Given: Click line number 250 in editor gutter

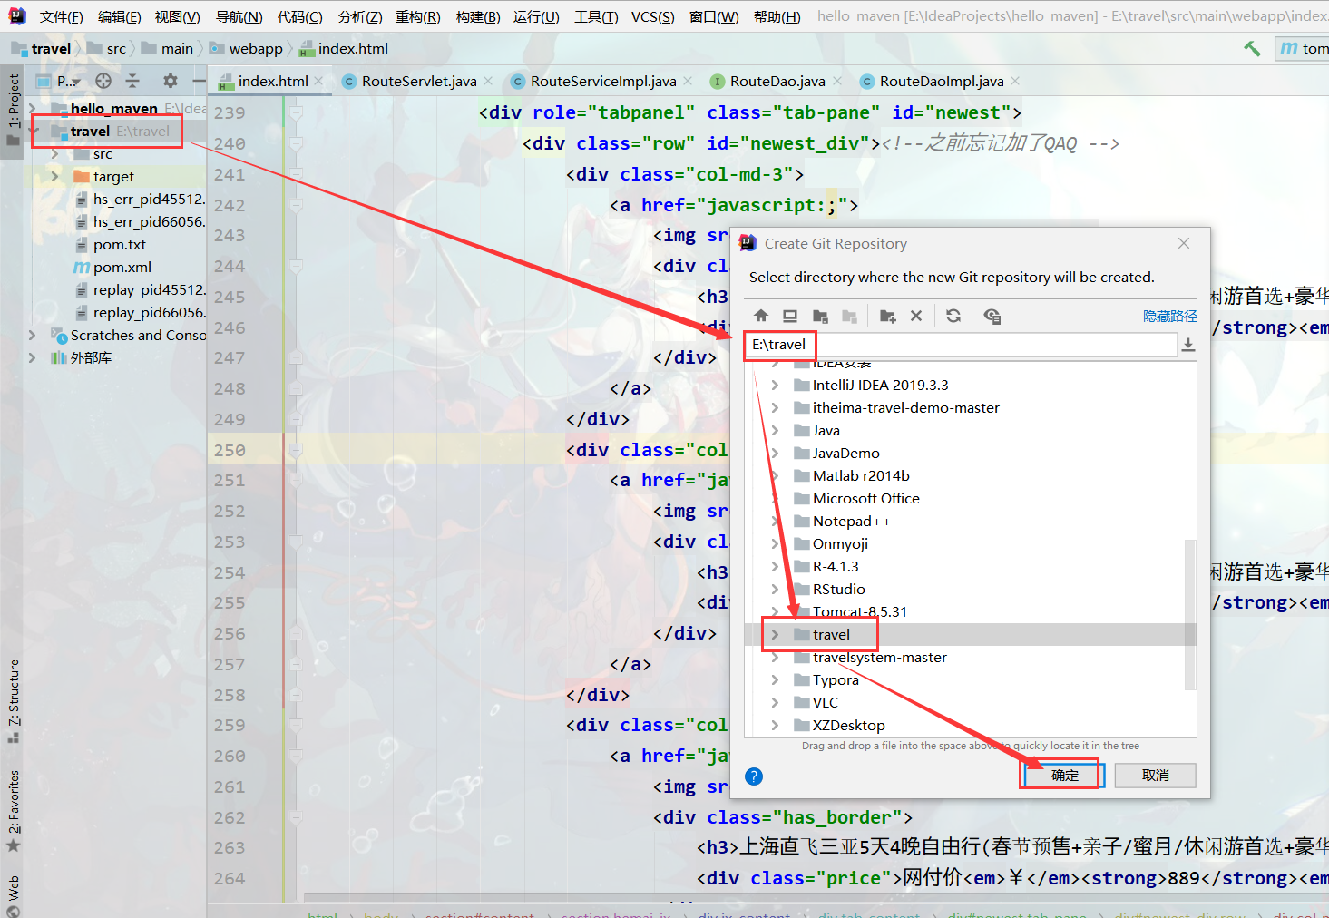Looking at the screenshot, I should click(230, 450).
